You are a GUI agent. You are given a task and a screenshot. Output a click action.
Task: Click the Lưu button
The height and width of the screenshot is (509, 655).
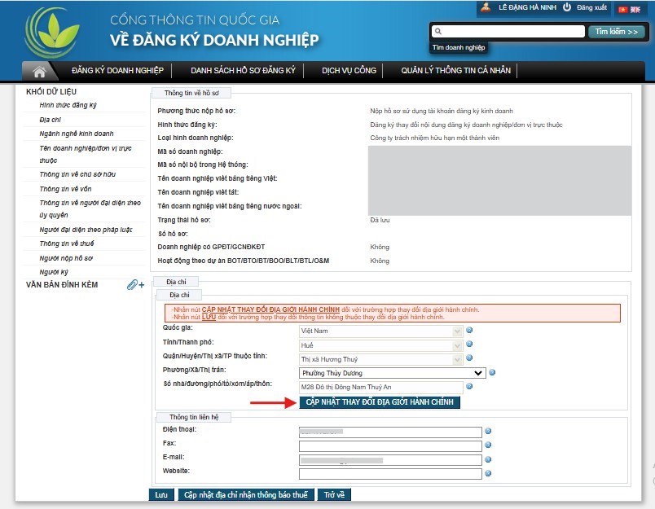point(160,494)
